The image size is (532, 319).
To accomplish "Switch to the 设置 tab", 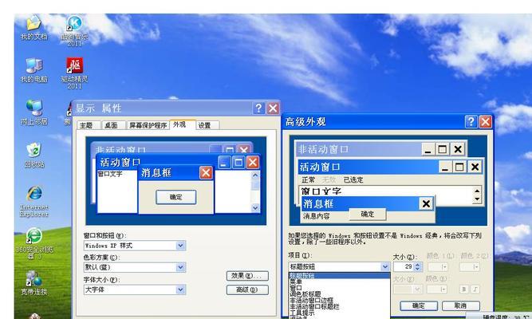I will pyautogui.click(x=205, y=125).
